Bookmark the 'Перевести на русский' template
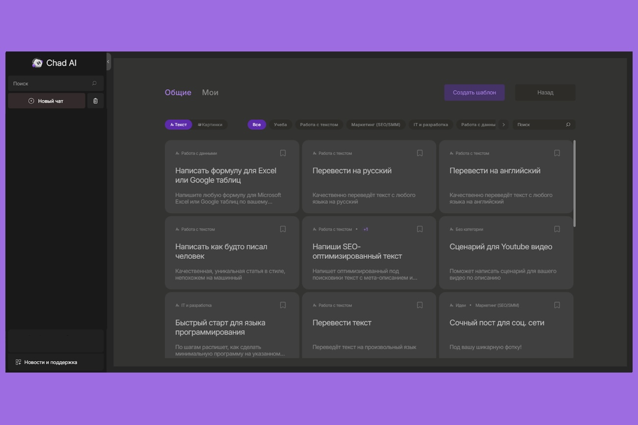 tap(420, 153)
